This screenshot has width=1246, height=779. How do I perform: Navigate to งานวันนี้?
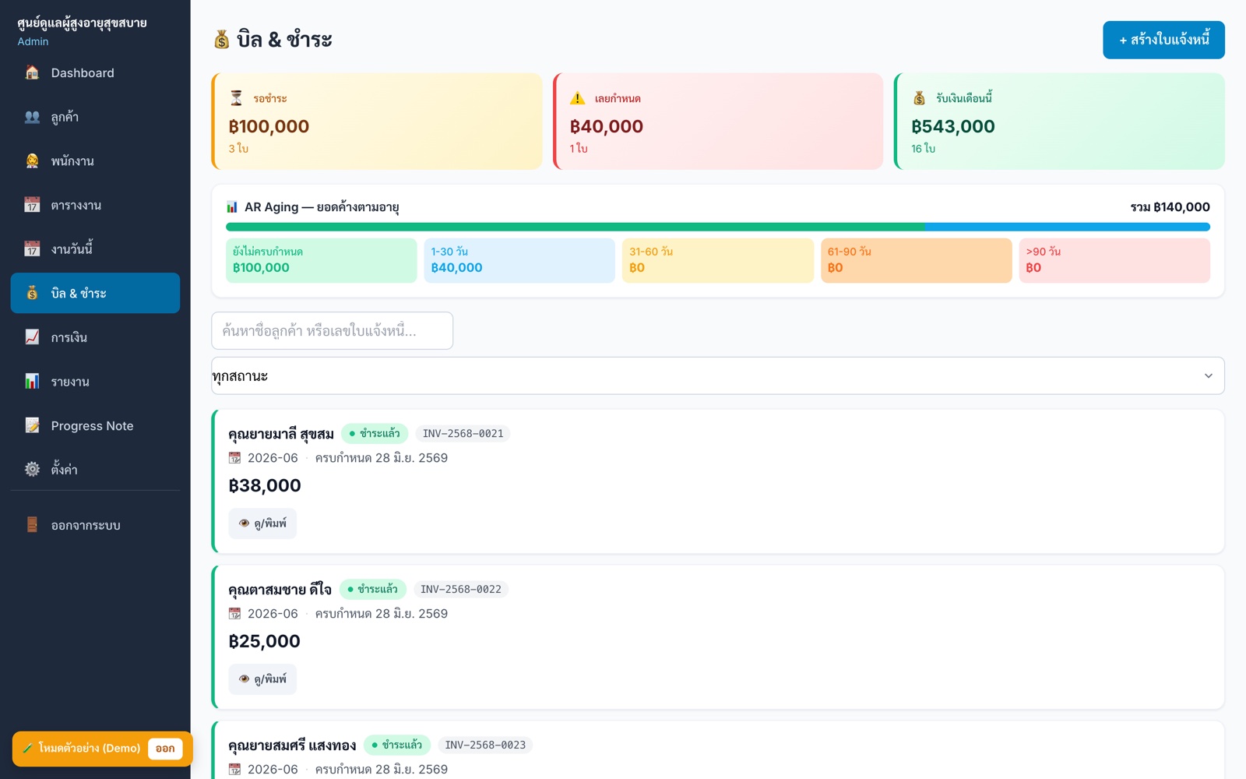(95, 249)
